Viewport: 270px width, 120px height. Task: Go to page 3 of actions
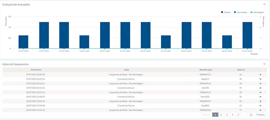coord(227,115)
